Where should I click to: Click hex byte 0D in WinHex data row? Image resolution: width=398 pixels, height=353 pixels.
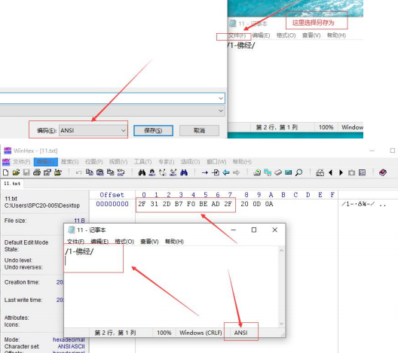[x=256, y=204]
